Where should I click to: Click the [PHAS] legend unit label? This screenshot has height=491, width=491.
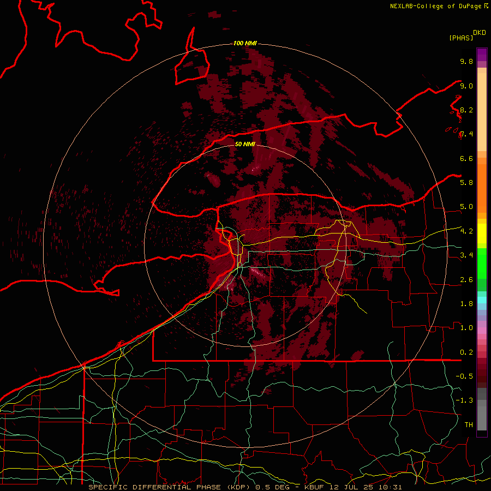click(x=461, y=38)
